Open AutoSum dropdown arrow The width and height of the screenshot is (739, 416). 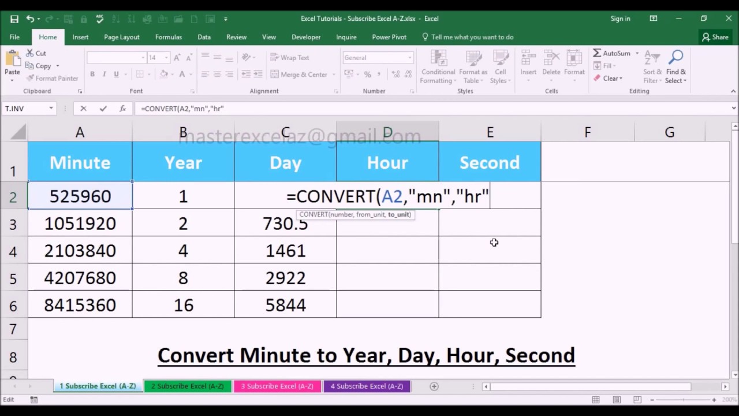click(637, 53)
